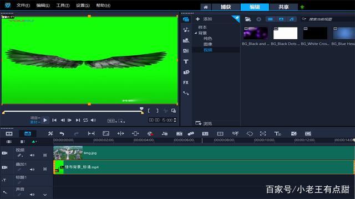The height and width of the screenshot is (199, 355).
Task: Step to previous frame
Action: [63, 121]
